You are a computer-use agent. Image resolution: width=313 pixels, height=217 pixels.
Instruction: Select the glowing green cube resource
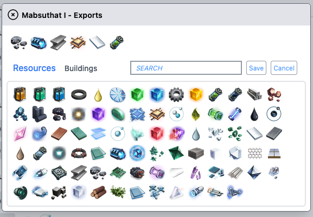coord(137,94)
